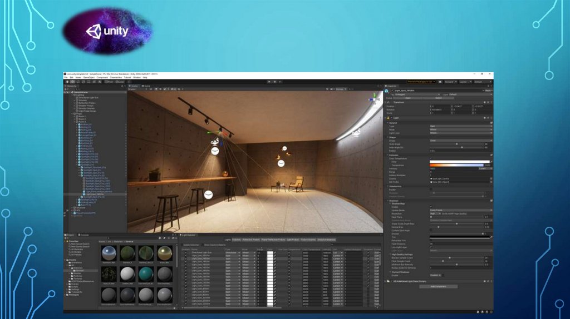
Task: Click the Temperature gradient slider
Action: pyautogui.click(x=456, y=165)
